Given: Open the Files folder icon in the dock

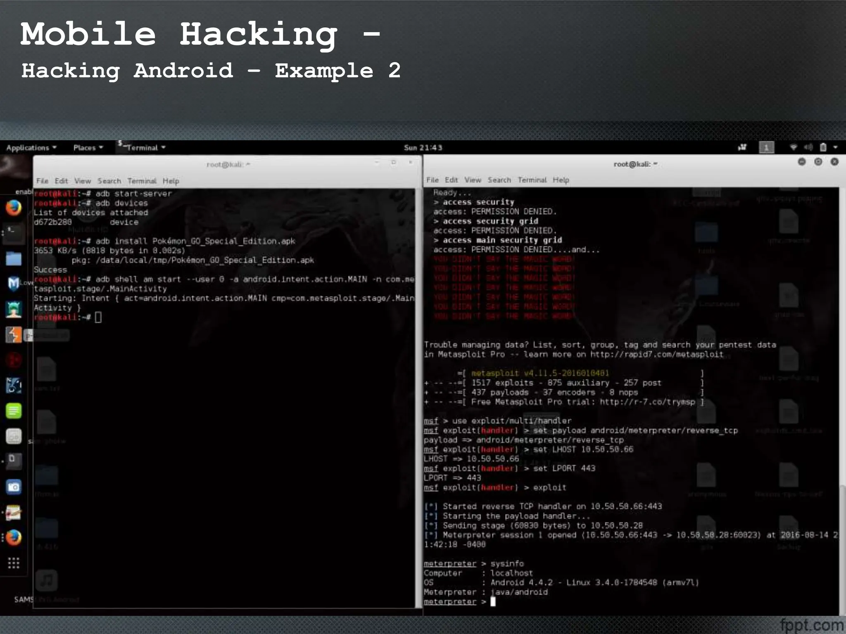Looking at the screenshot, I should pyautogui.click(x=14, y=259).
